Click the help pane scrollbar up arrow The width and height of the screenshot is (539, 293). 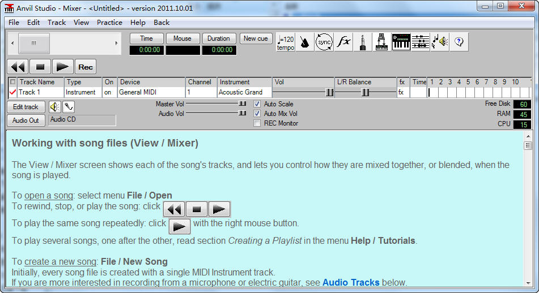(528, 136)
